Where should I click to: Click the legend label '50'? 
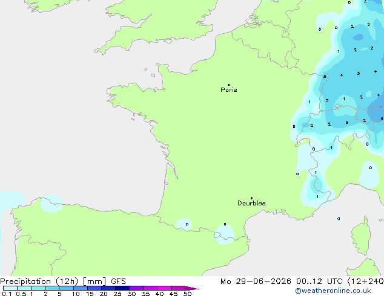[x=187, y=294]
